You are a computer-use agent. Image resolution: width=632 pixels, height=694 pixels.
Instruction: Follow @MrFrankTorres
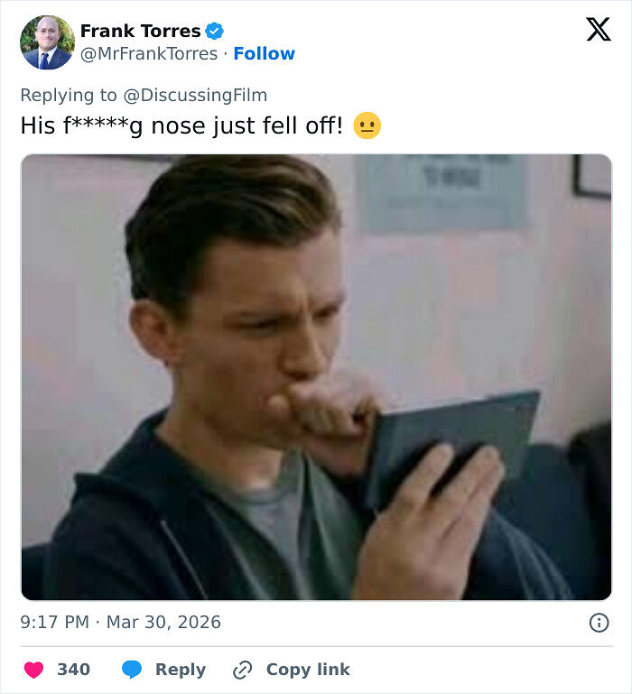pos(264,54)
